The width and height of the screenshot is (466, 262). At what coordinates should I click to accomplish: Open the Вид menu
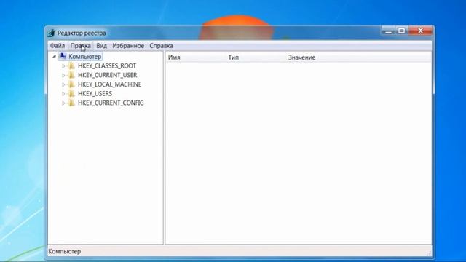pyautogui.click(x=102, y=46)
